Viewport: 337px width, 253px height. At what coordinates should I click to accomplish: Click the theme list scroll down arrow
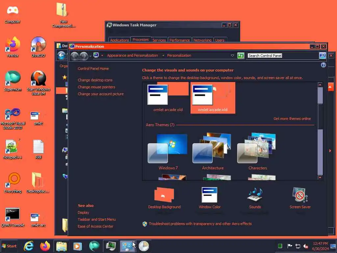coord(320,178)
